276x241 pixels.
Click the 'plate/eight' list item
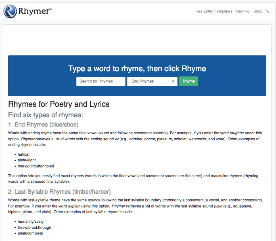pos(27,160)
